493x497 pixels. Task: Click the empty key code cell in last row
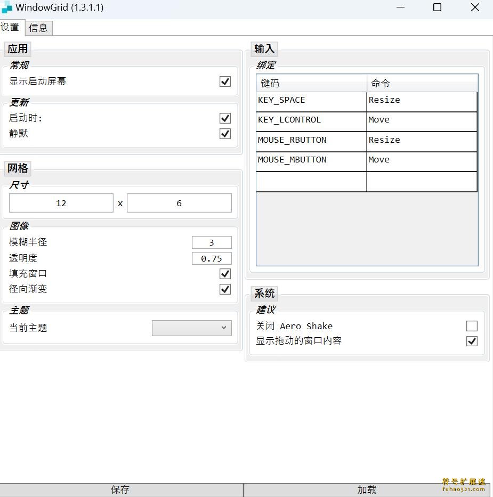pyautogui.click(x=311, y=182)
